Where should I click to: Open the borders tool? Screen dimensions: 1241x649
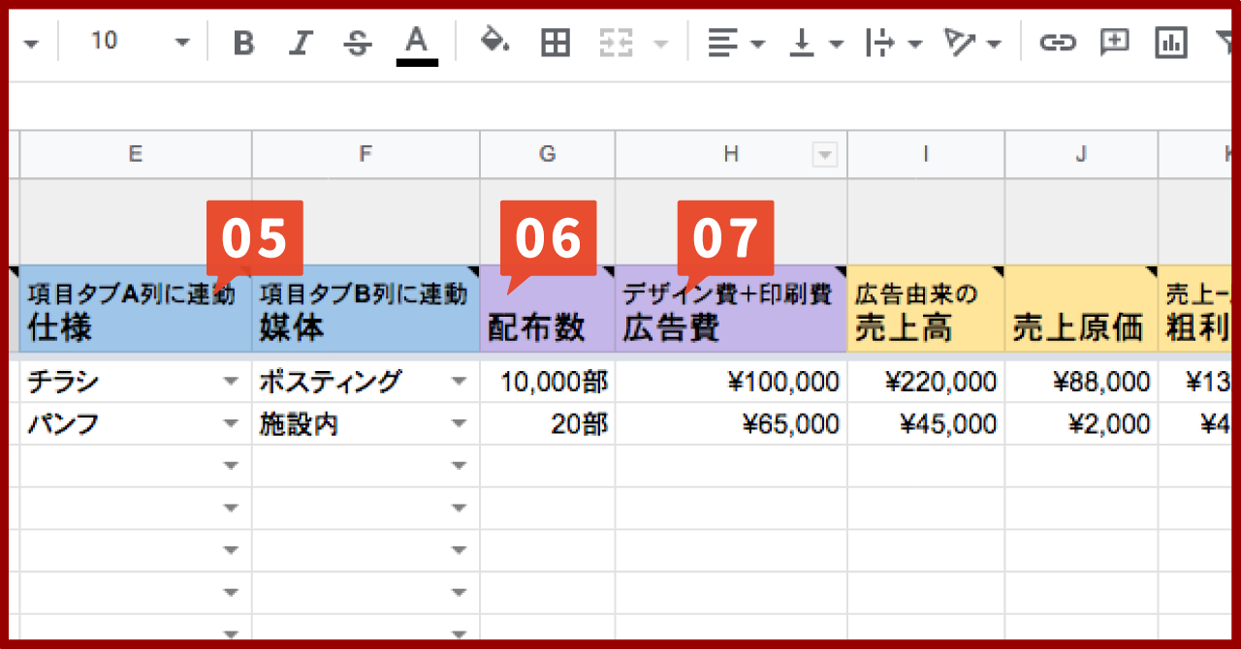[555, 43]
